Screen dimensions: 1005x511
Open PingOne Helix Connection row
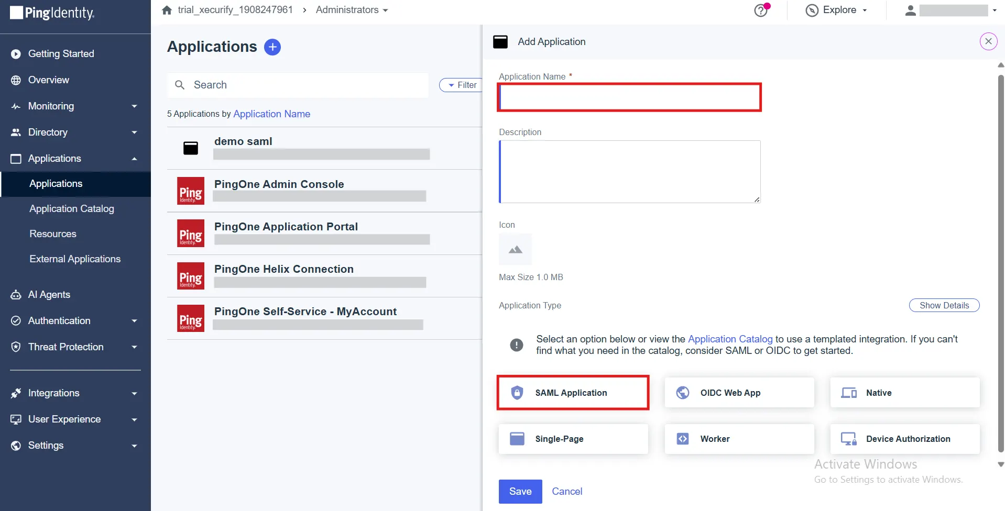324,276
